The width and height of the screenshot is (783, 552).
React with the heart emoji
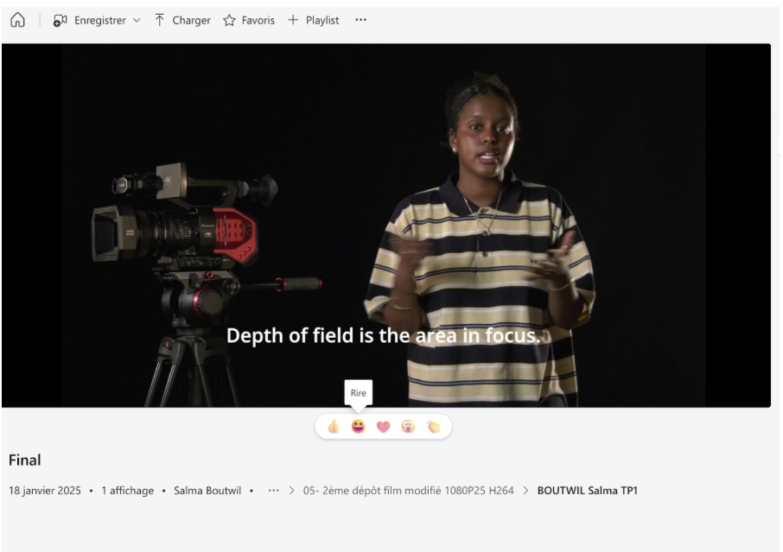383,427
